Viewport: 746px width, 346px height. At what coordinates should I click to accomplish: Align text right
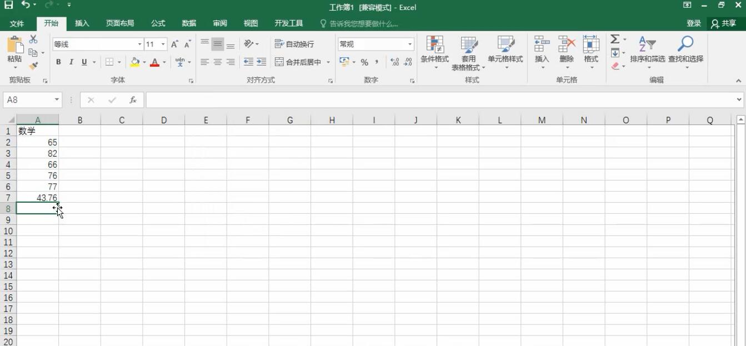click(231, 62)
